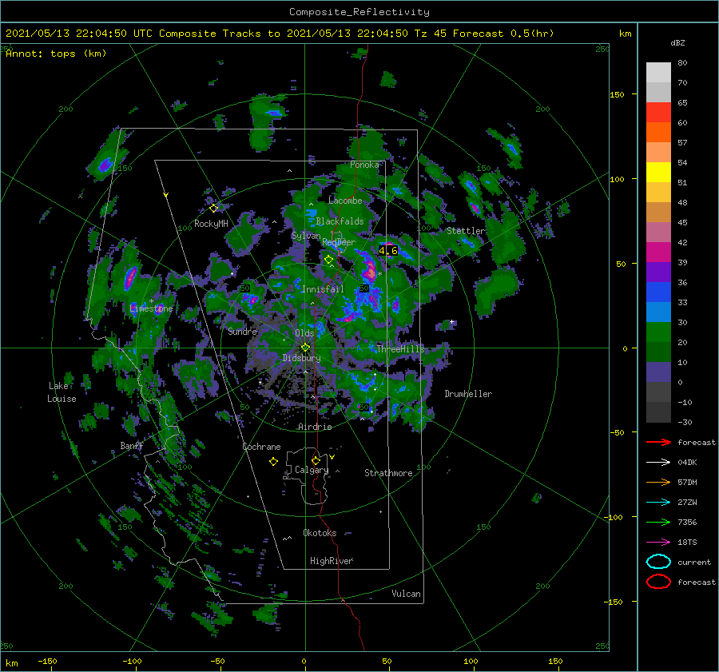Click the RockyMH label on map
The width and height of the screenshot is (719, 672).
[211, 224]
